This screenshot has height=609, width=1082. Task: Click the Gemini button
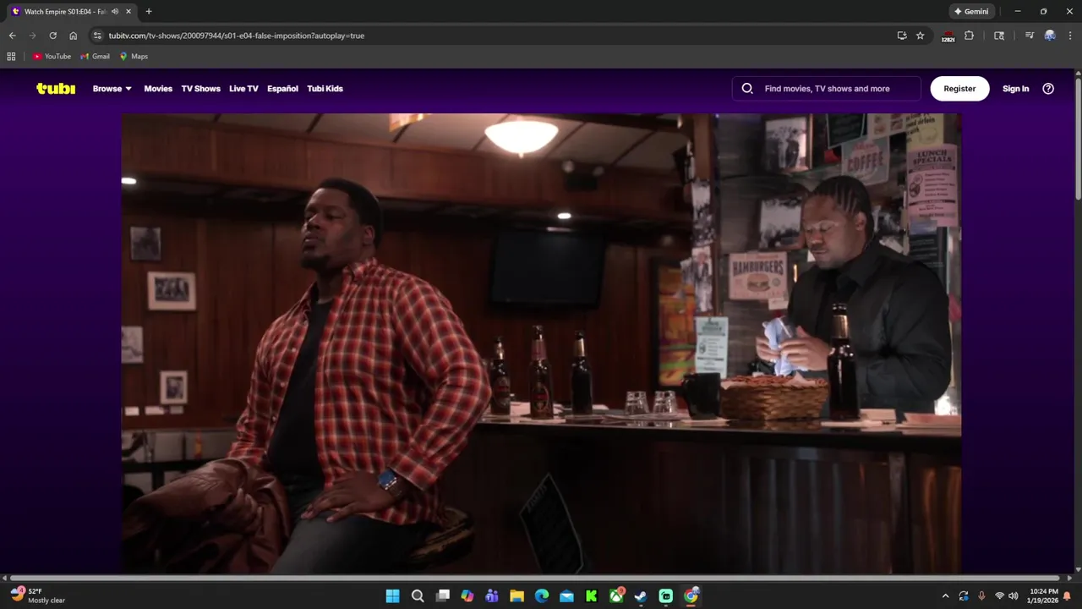[x=971, y=12]
